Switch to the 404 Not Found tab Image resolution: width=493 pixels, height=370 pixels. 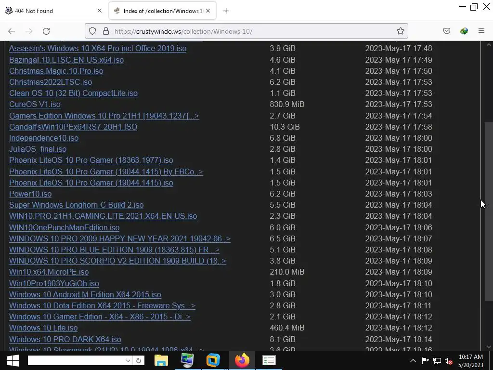click(54, 11)
